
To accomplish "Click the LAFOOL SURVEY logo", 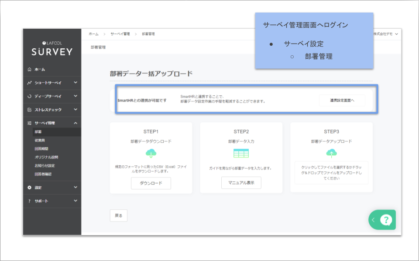I will (x=52, y=48).
